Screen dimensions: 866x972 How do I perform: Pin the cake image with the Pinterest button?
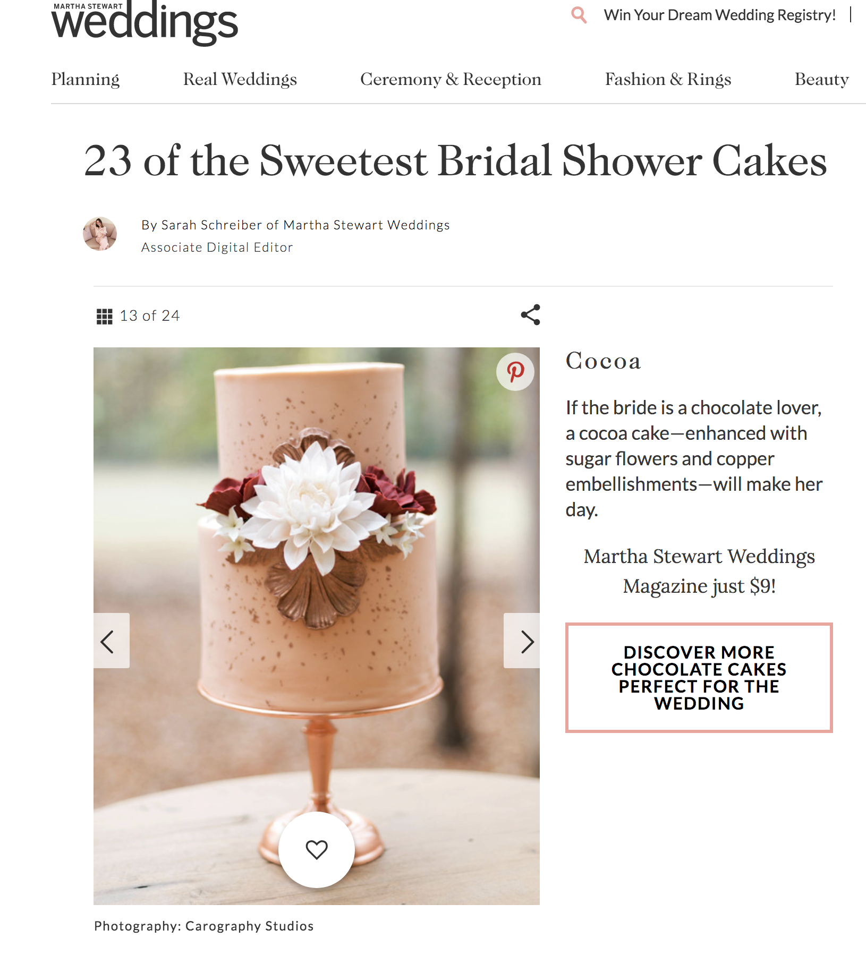click(x=515, y=372)
